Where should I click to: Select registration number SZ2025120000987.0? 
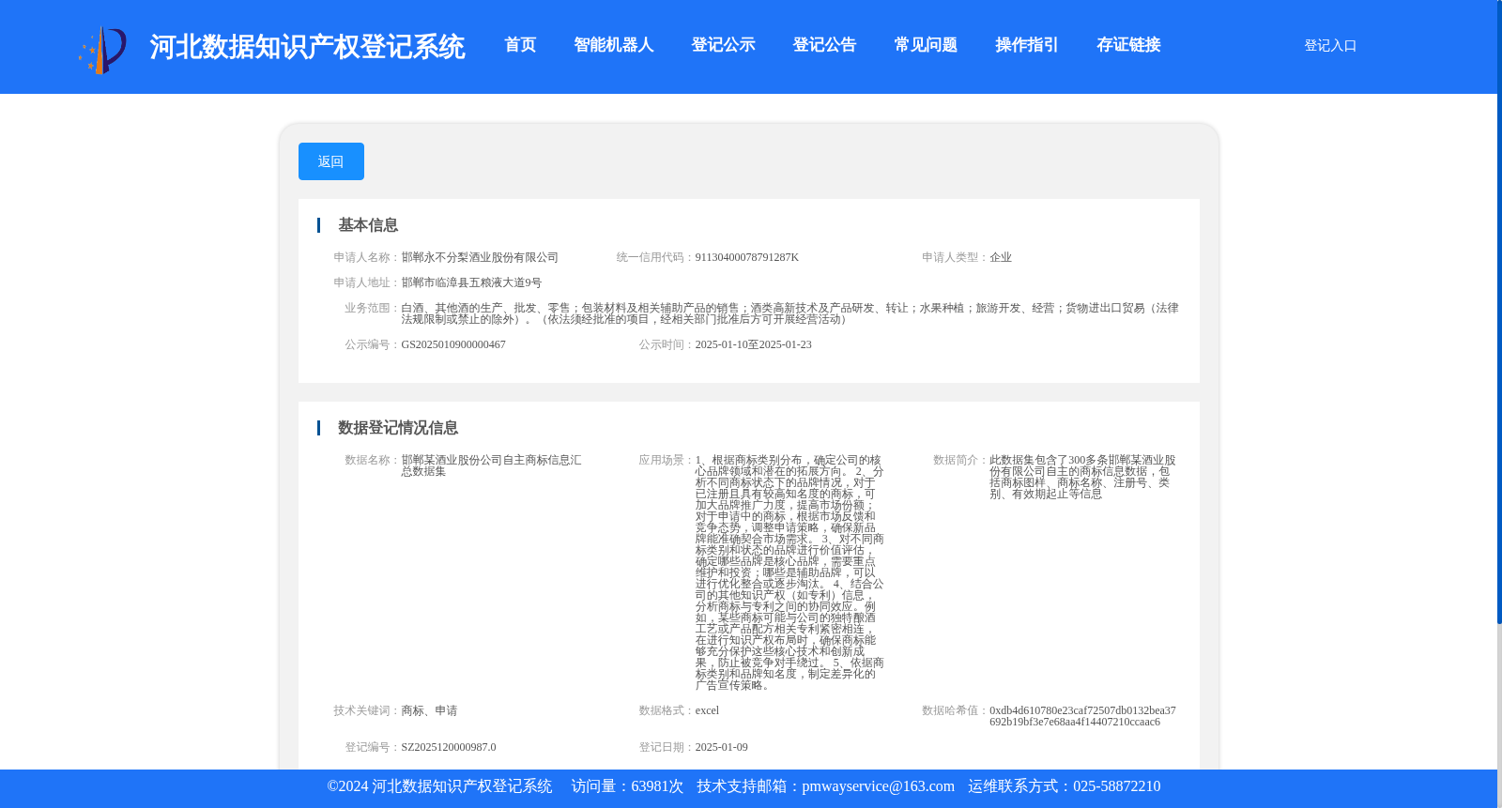[x=449, y=747]
